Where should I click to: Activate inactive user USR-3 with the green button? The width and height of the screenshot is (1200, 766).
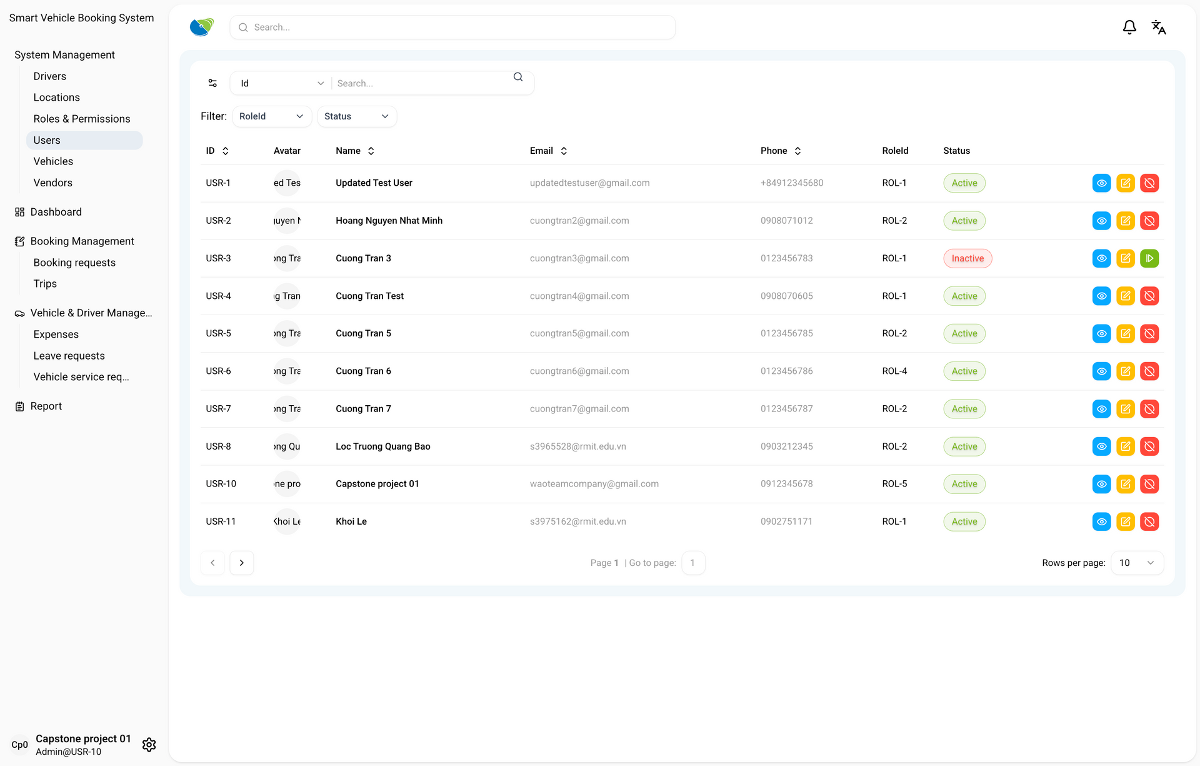1149,258
